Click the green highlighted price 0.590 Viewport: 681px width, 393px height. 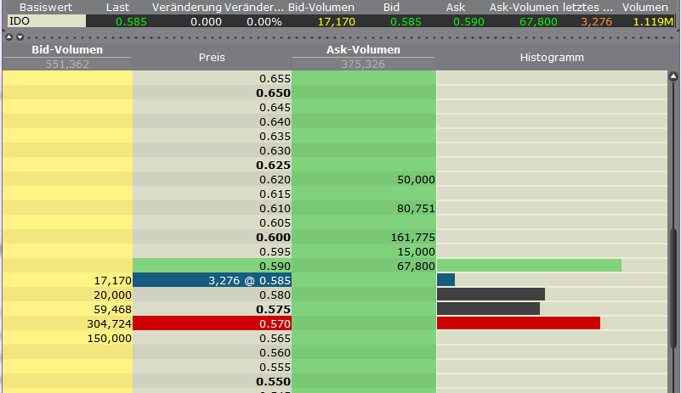tap(212, 266)
